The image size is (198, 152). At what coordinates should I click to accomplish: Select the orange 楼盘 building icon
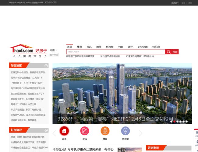[105, 131]
